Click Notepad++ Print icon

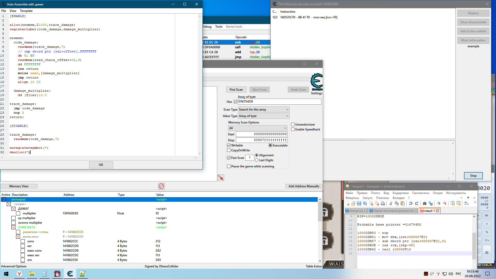coord(383,204)
